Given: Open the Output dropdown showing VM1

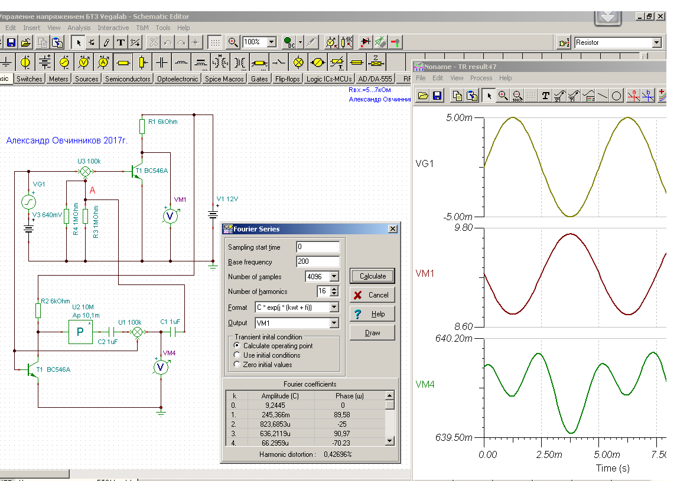Looking at the screenshot, I should pos(334,323).
